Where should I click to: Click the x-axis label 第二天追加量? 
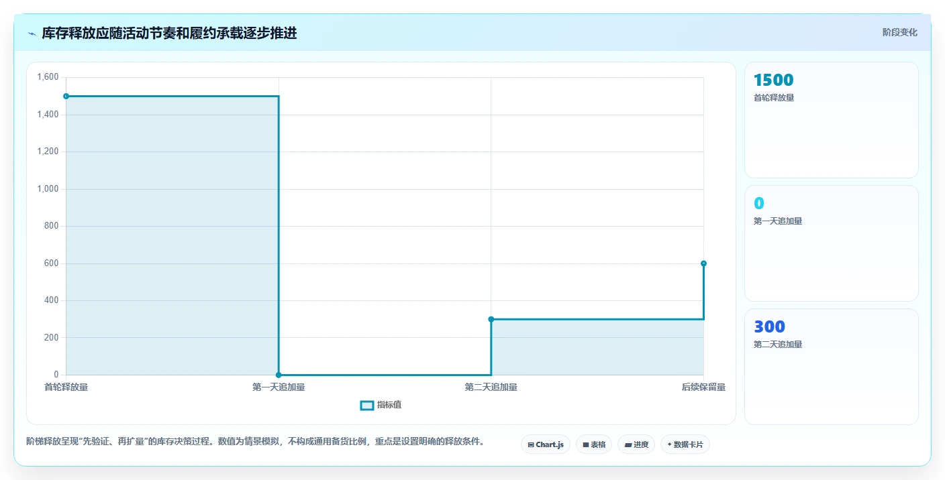[491, 387]
